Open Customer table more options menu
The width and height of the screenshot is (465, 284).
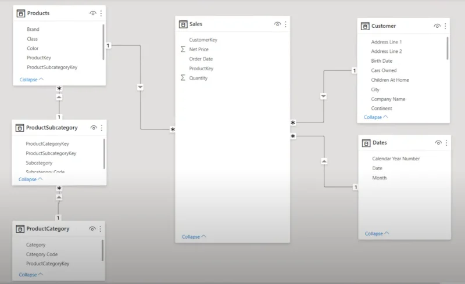click(445, 26)
